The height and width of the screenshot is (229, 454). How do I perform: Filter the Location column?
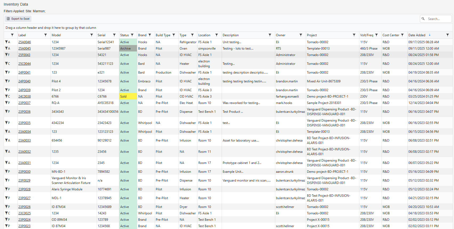click(217, 35)
